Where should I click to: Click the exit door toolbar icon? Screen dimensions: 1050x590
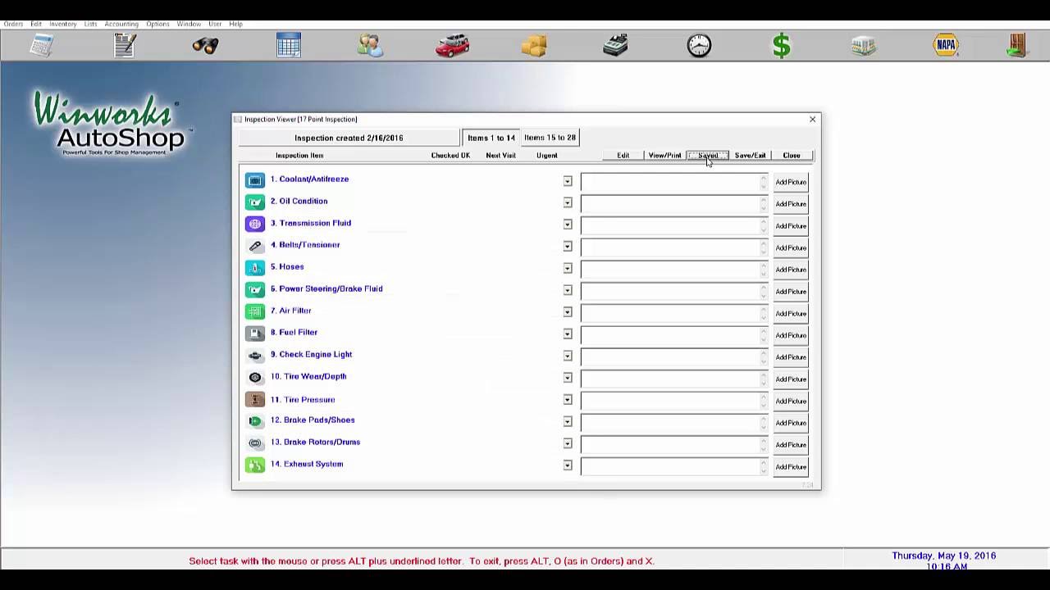point(1017,45)
